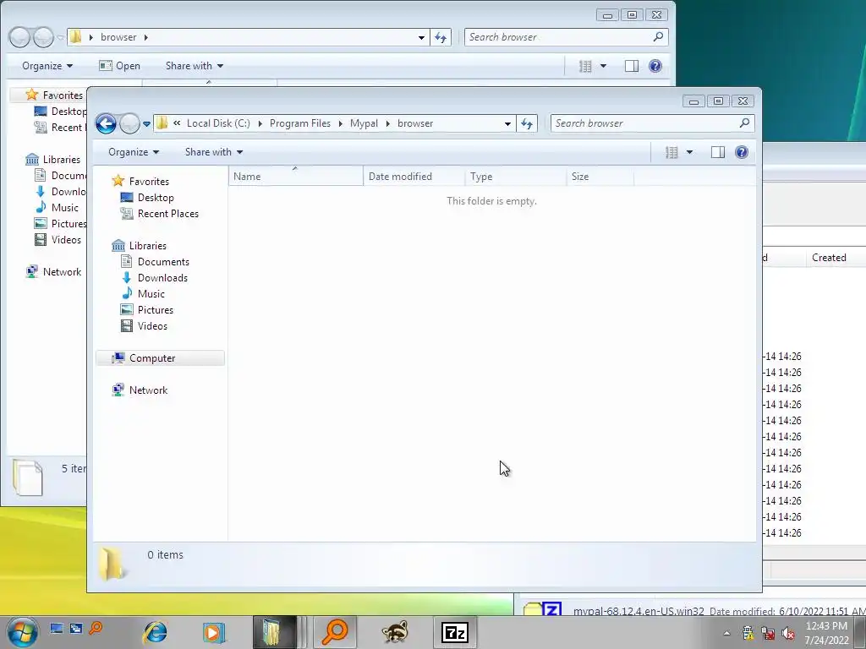Open recent locations dropdown beside the forward button
This screenshot has height=649, width=866.
tap(146, 123)
